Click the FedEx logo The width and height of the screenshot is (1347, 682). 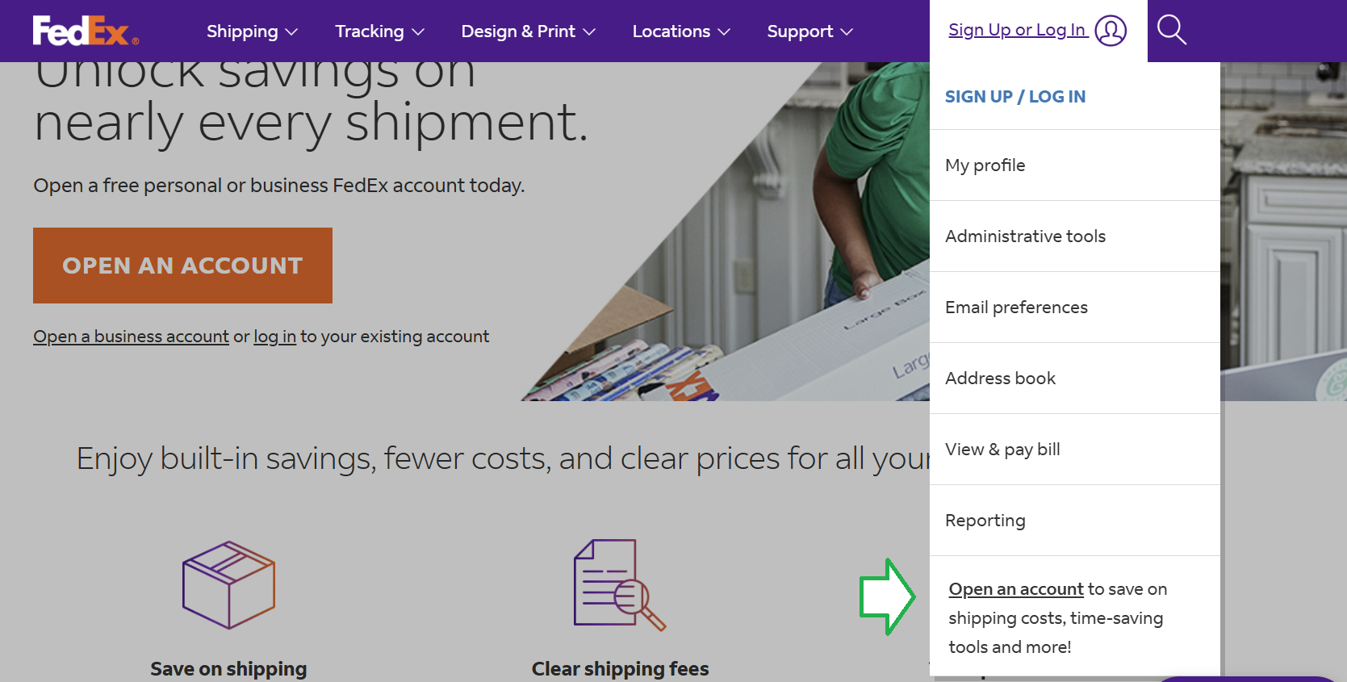pyautogui.click(x=83, y=31)
